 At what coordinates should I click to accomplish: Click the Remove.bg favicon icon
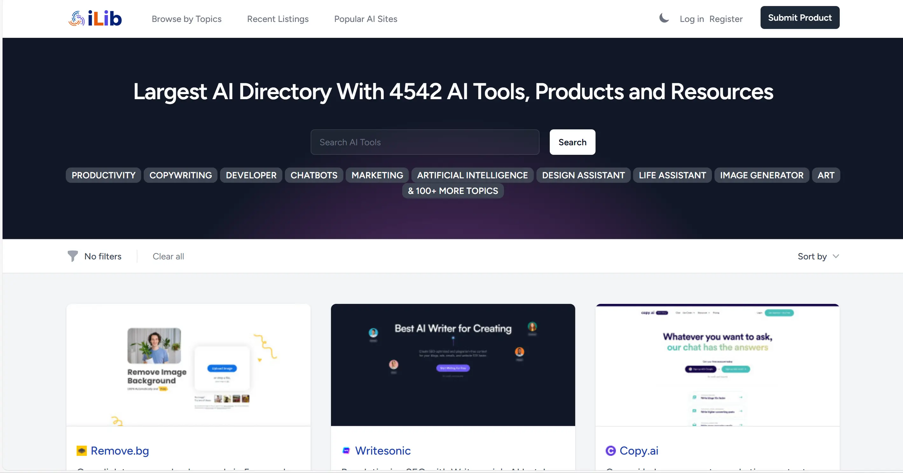[82, 450]
